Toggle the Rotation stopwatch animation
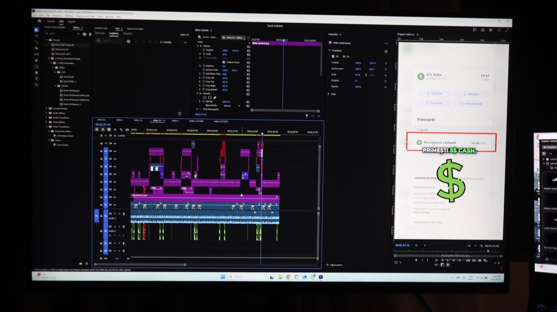Screen dimensions: 557x312 (x=204, y=66)
